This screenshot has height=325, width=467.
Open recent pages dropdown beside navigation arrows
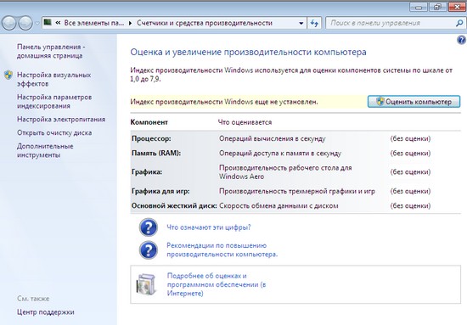37,23
